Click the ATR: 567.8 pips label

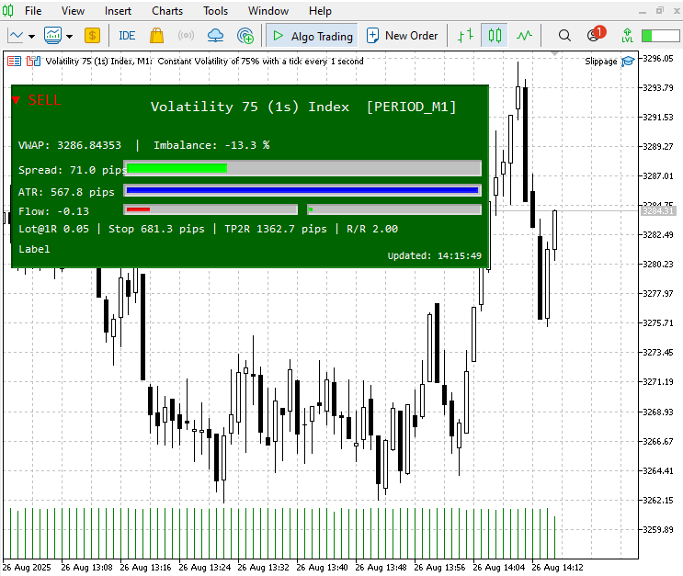pos(66,192)
